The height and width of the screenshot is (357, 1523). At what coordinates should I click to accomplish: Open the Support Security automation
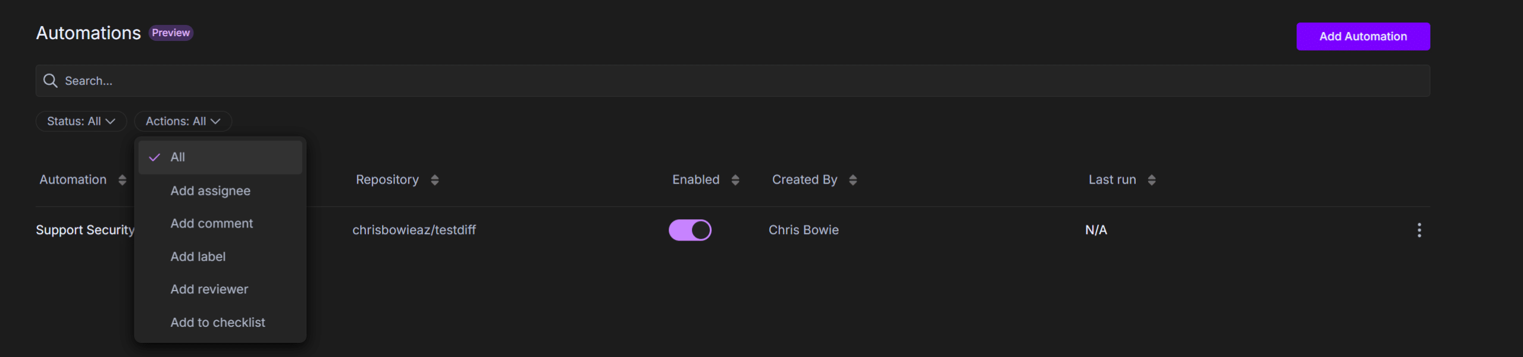point(85,230)
